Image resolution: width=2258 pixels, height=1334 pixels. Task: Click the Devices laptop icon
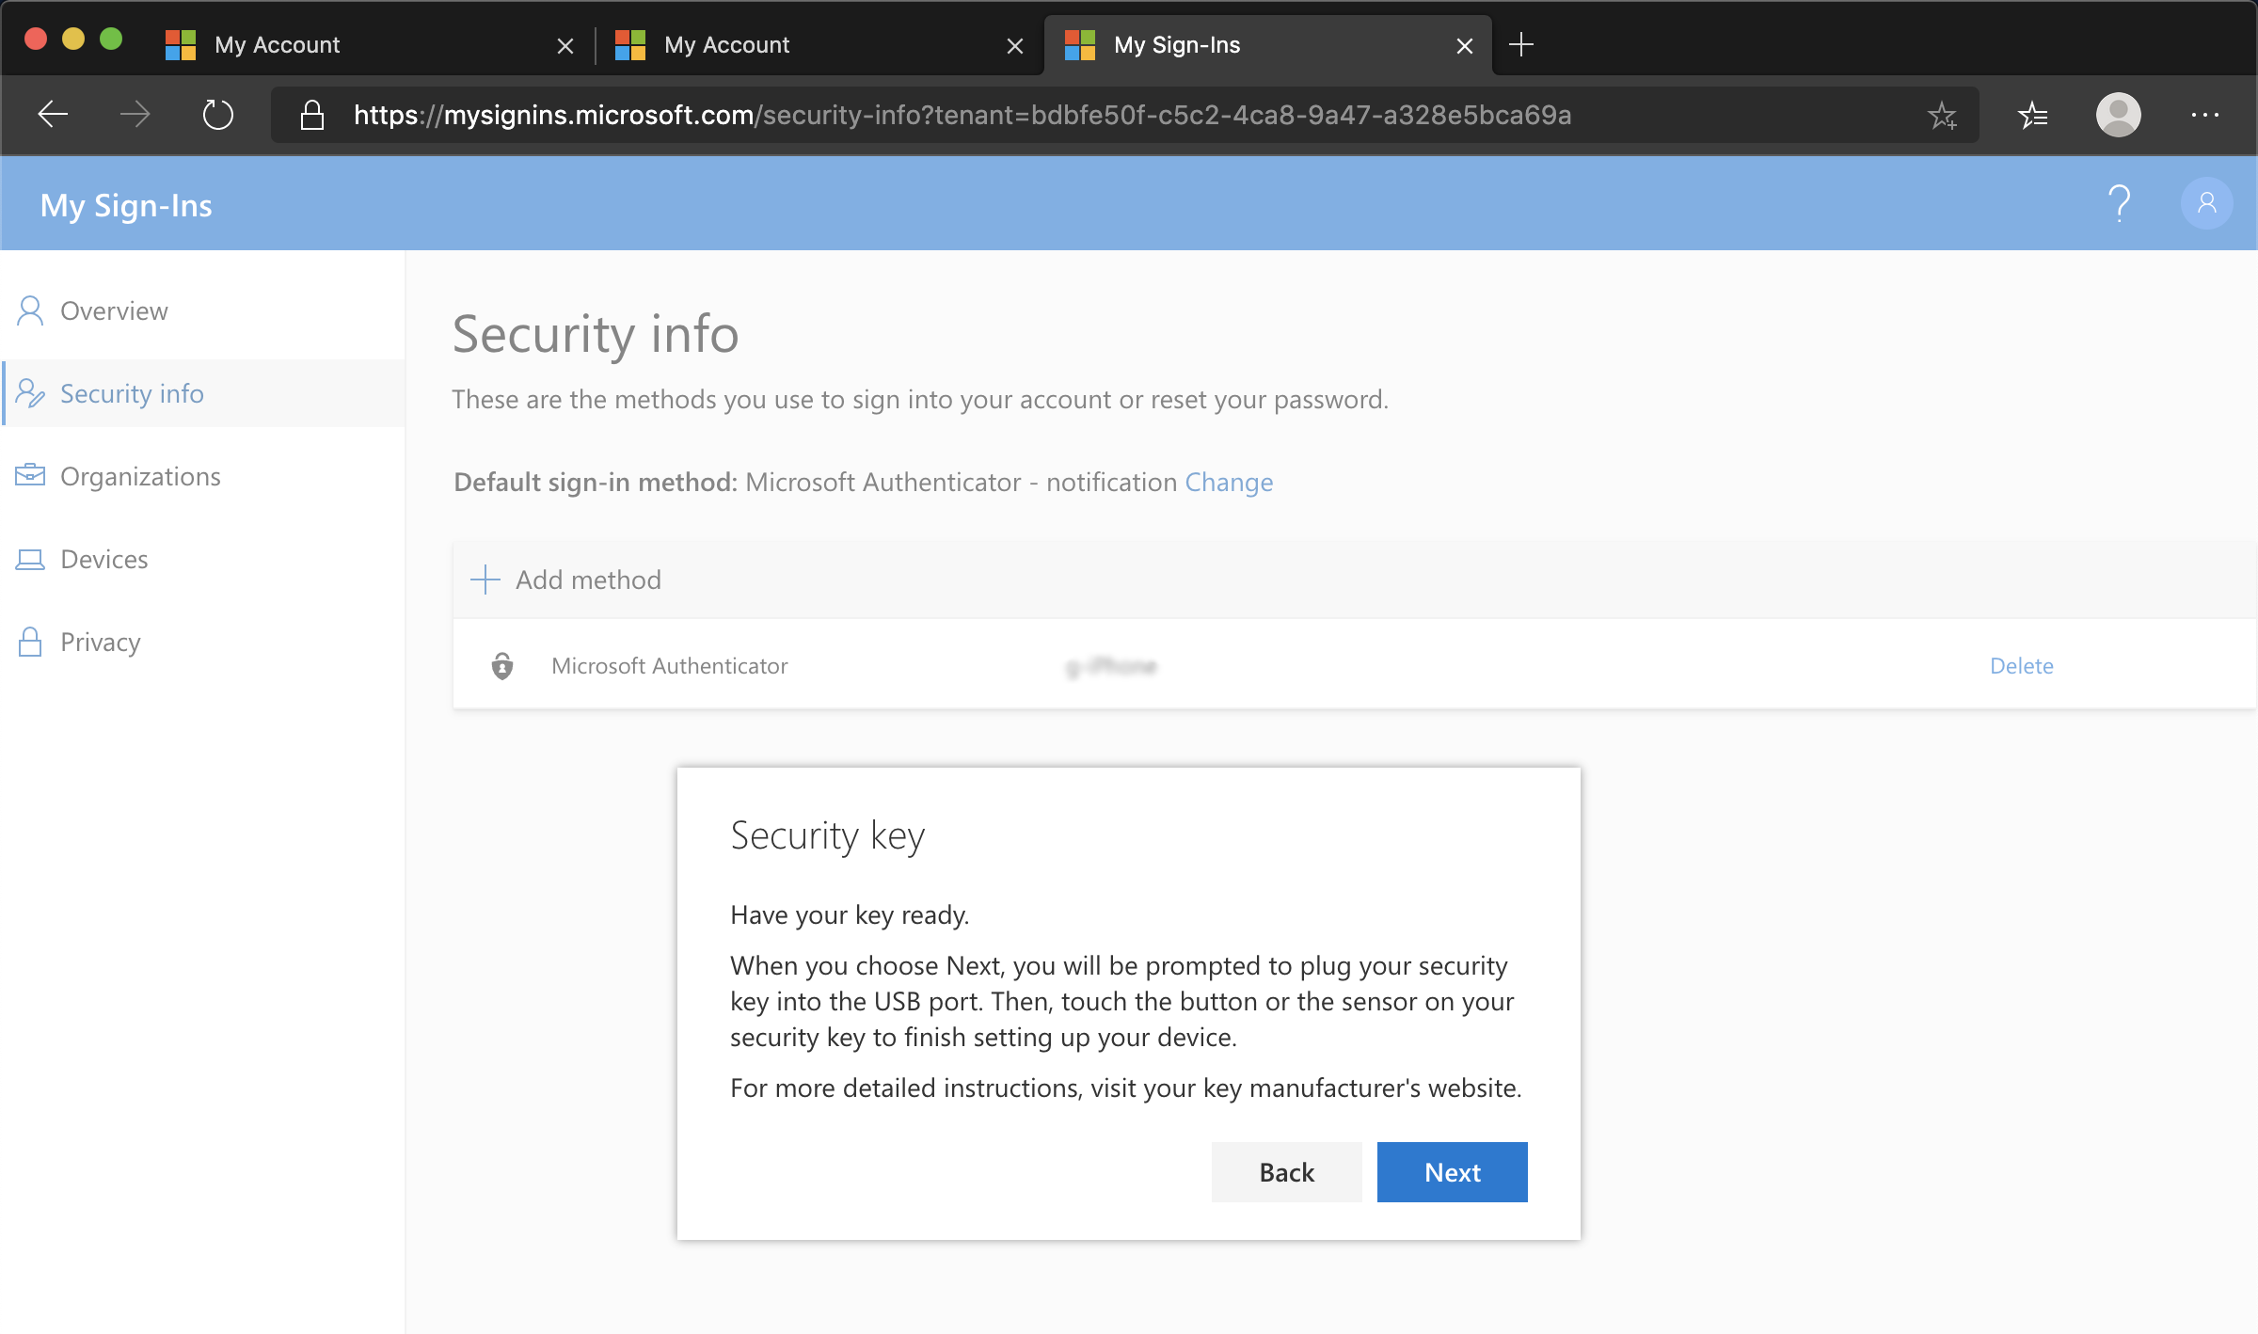[30, 559]
